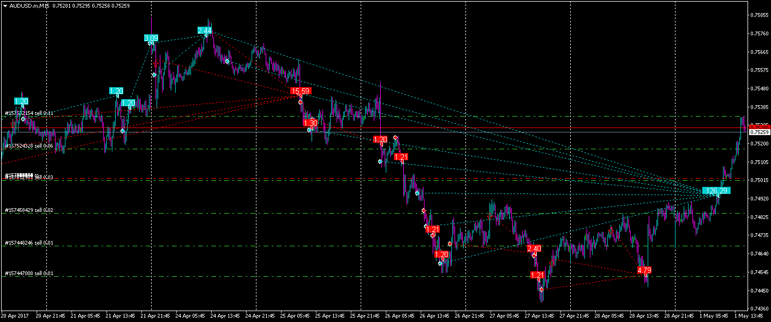Image resolution: width=771 pixels, height=322 pixels.
Task: Click price scale value 0.75105
Action: click(759, 162)
